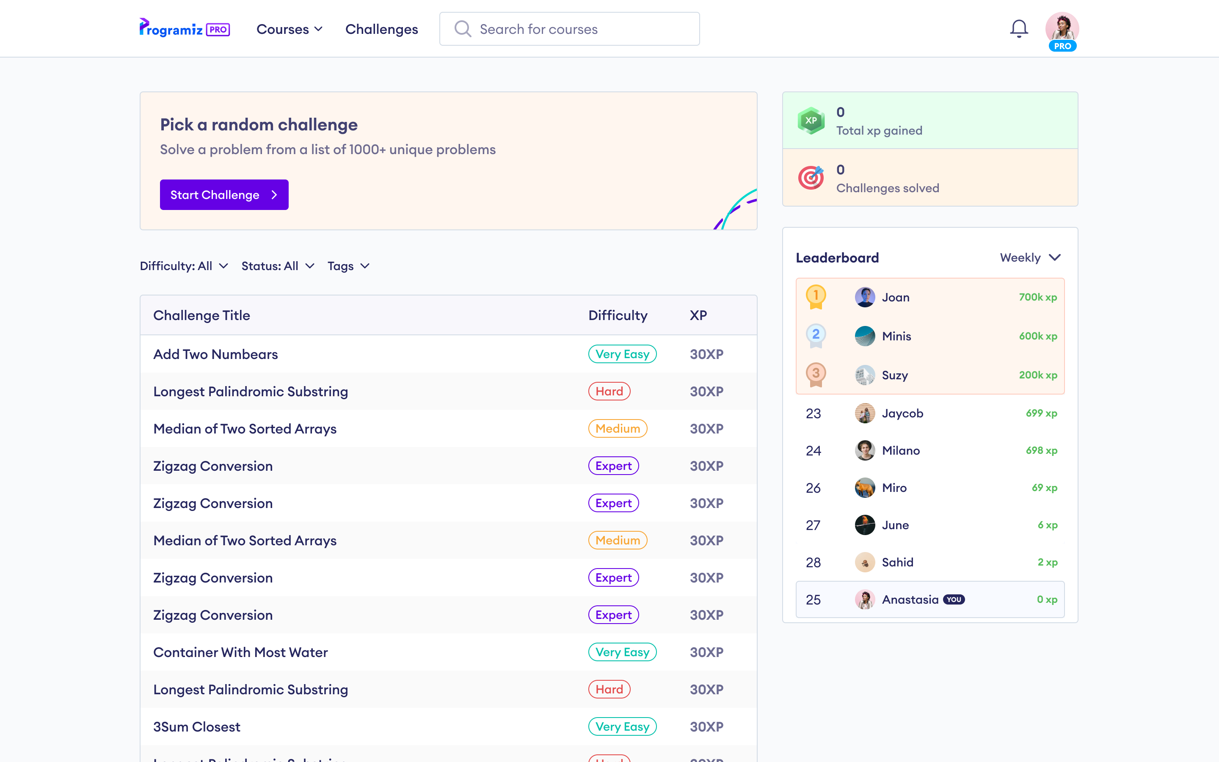This screenshot has height=762, width=1219.
Task: Click Suzy's 200k xp score
Action: [1038, 375]
